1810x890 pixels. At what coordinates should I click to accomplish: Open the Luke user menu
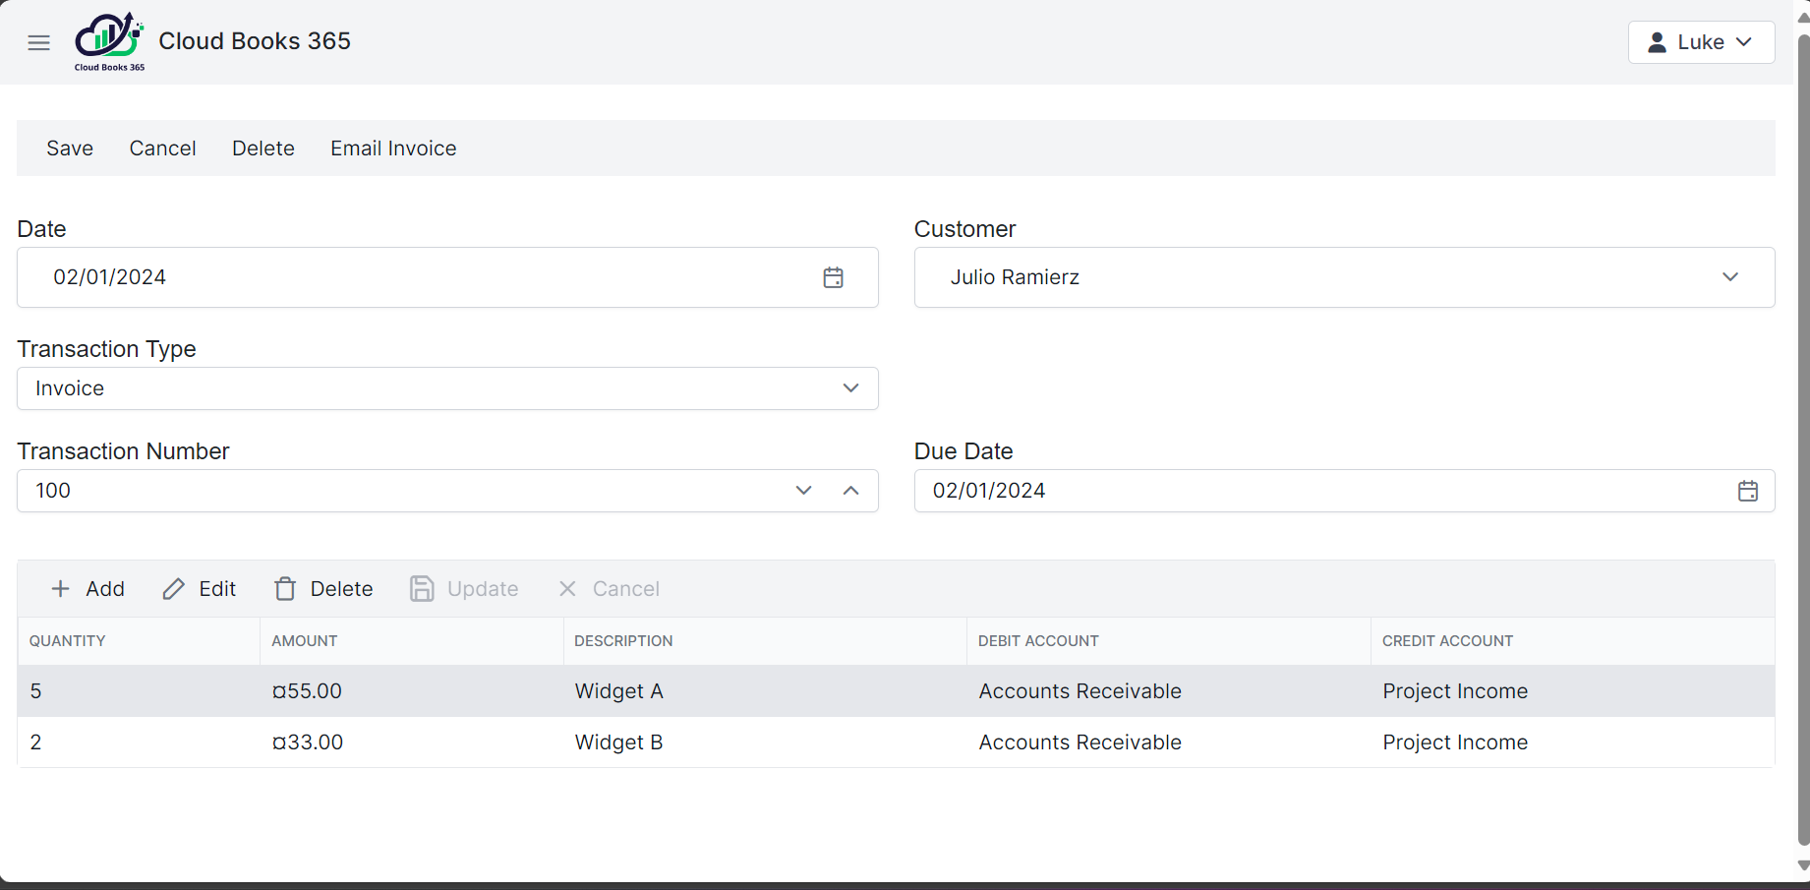pyautogui.click(x=1701, y=42)
